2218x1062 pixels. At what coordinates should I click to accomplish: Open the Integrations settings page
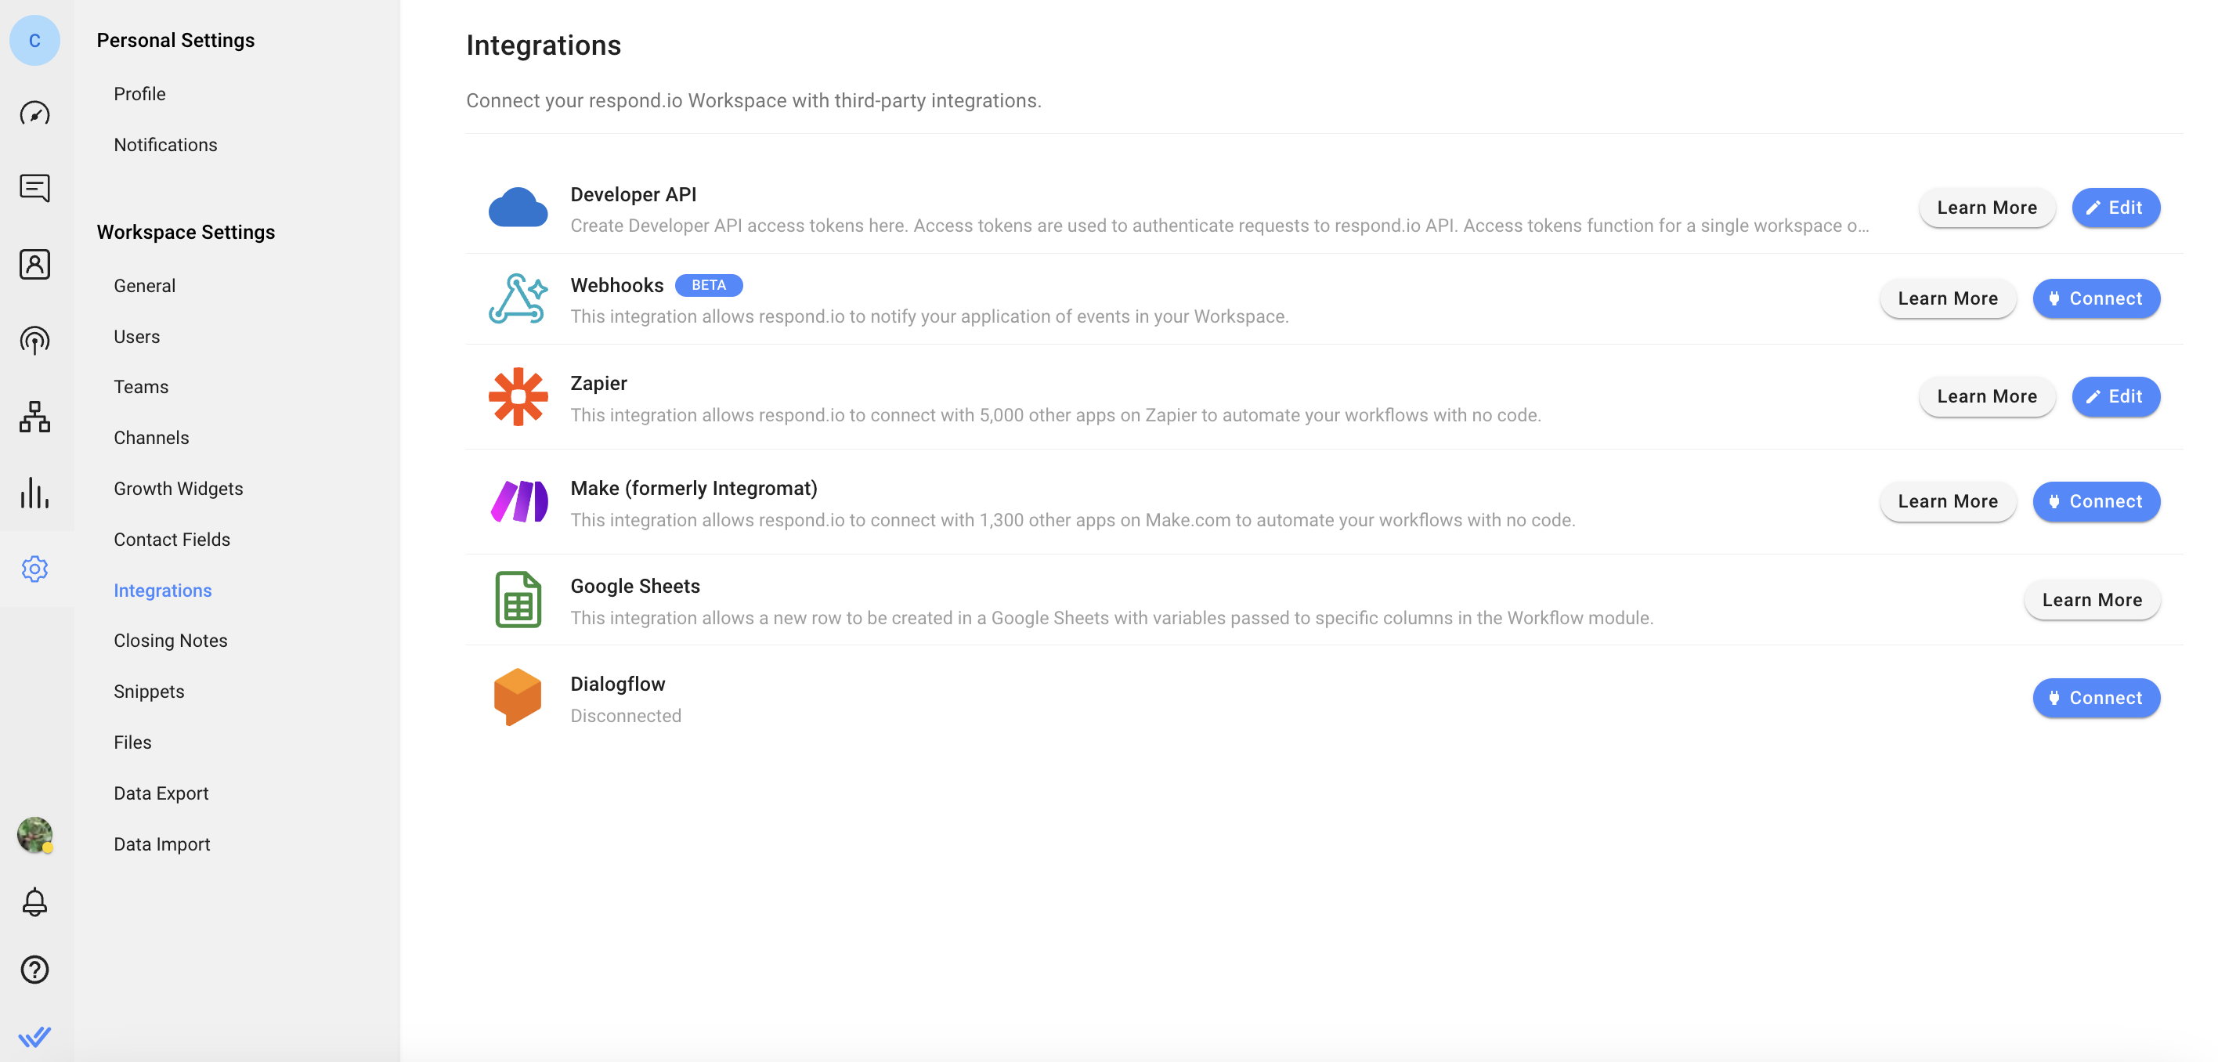163,588
